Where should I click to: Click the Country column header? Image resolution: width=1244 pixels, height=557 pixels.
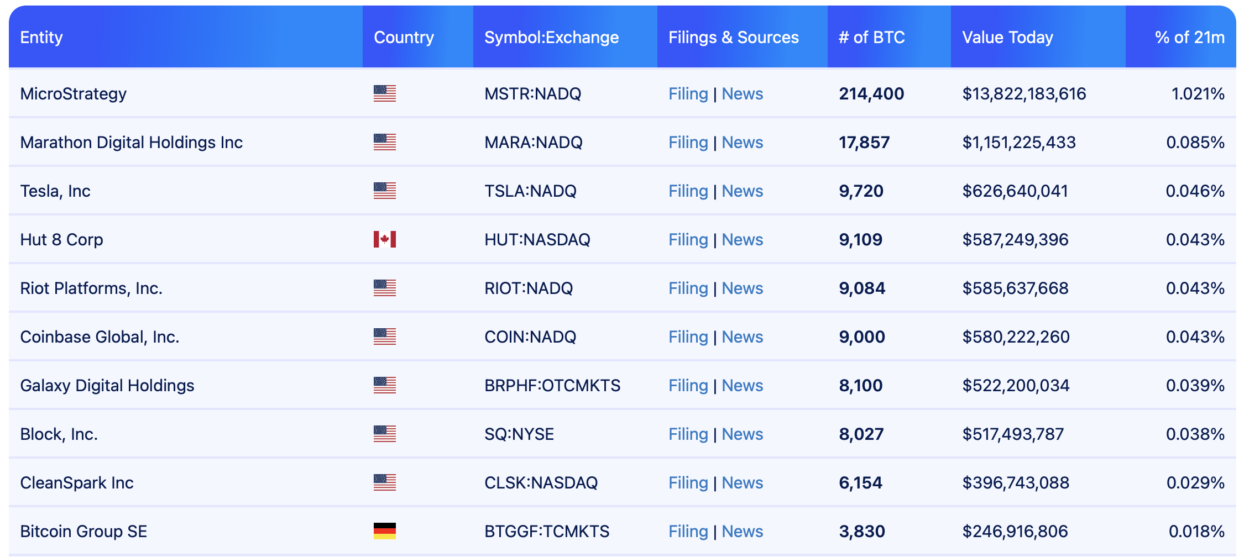click(x=404, y=37)
